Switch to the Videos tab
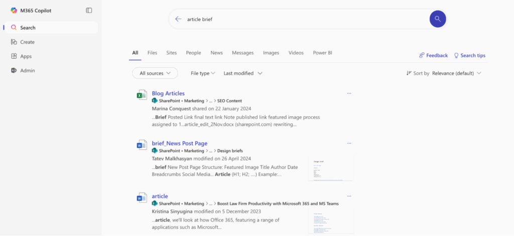This screenshot has height=236, width=514. pos(296,53)
